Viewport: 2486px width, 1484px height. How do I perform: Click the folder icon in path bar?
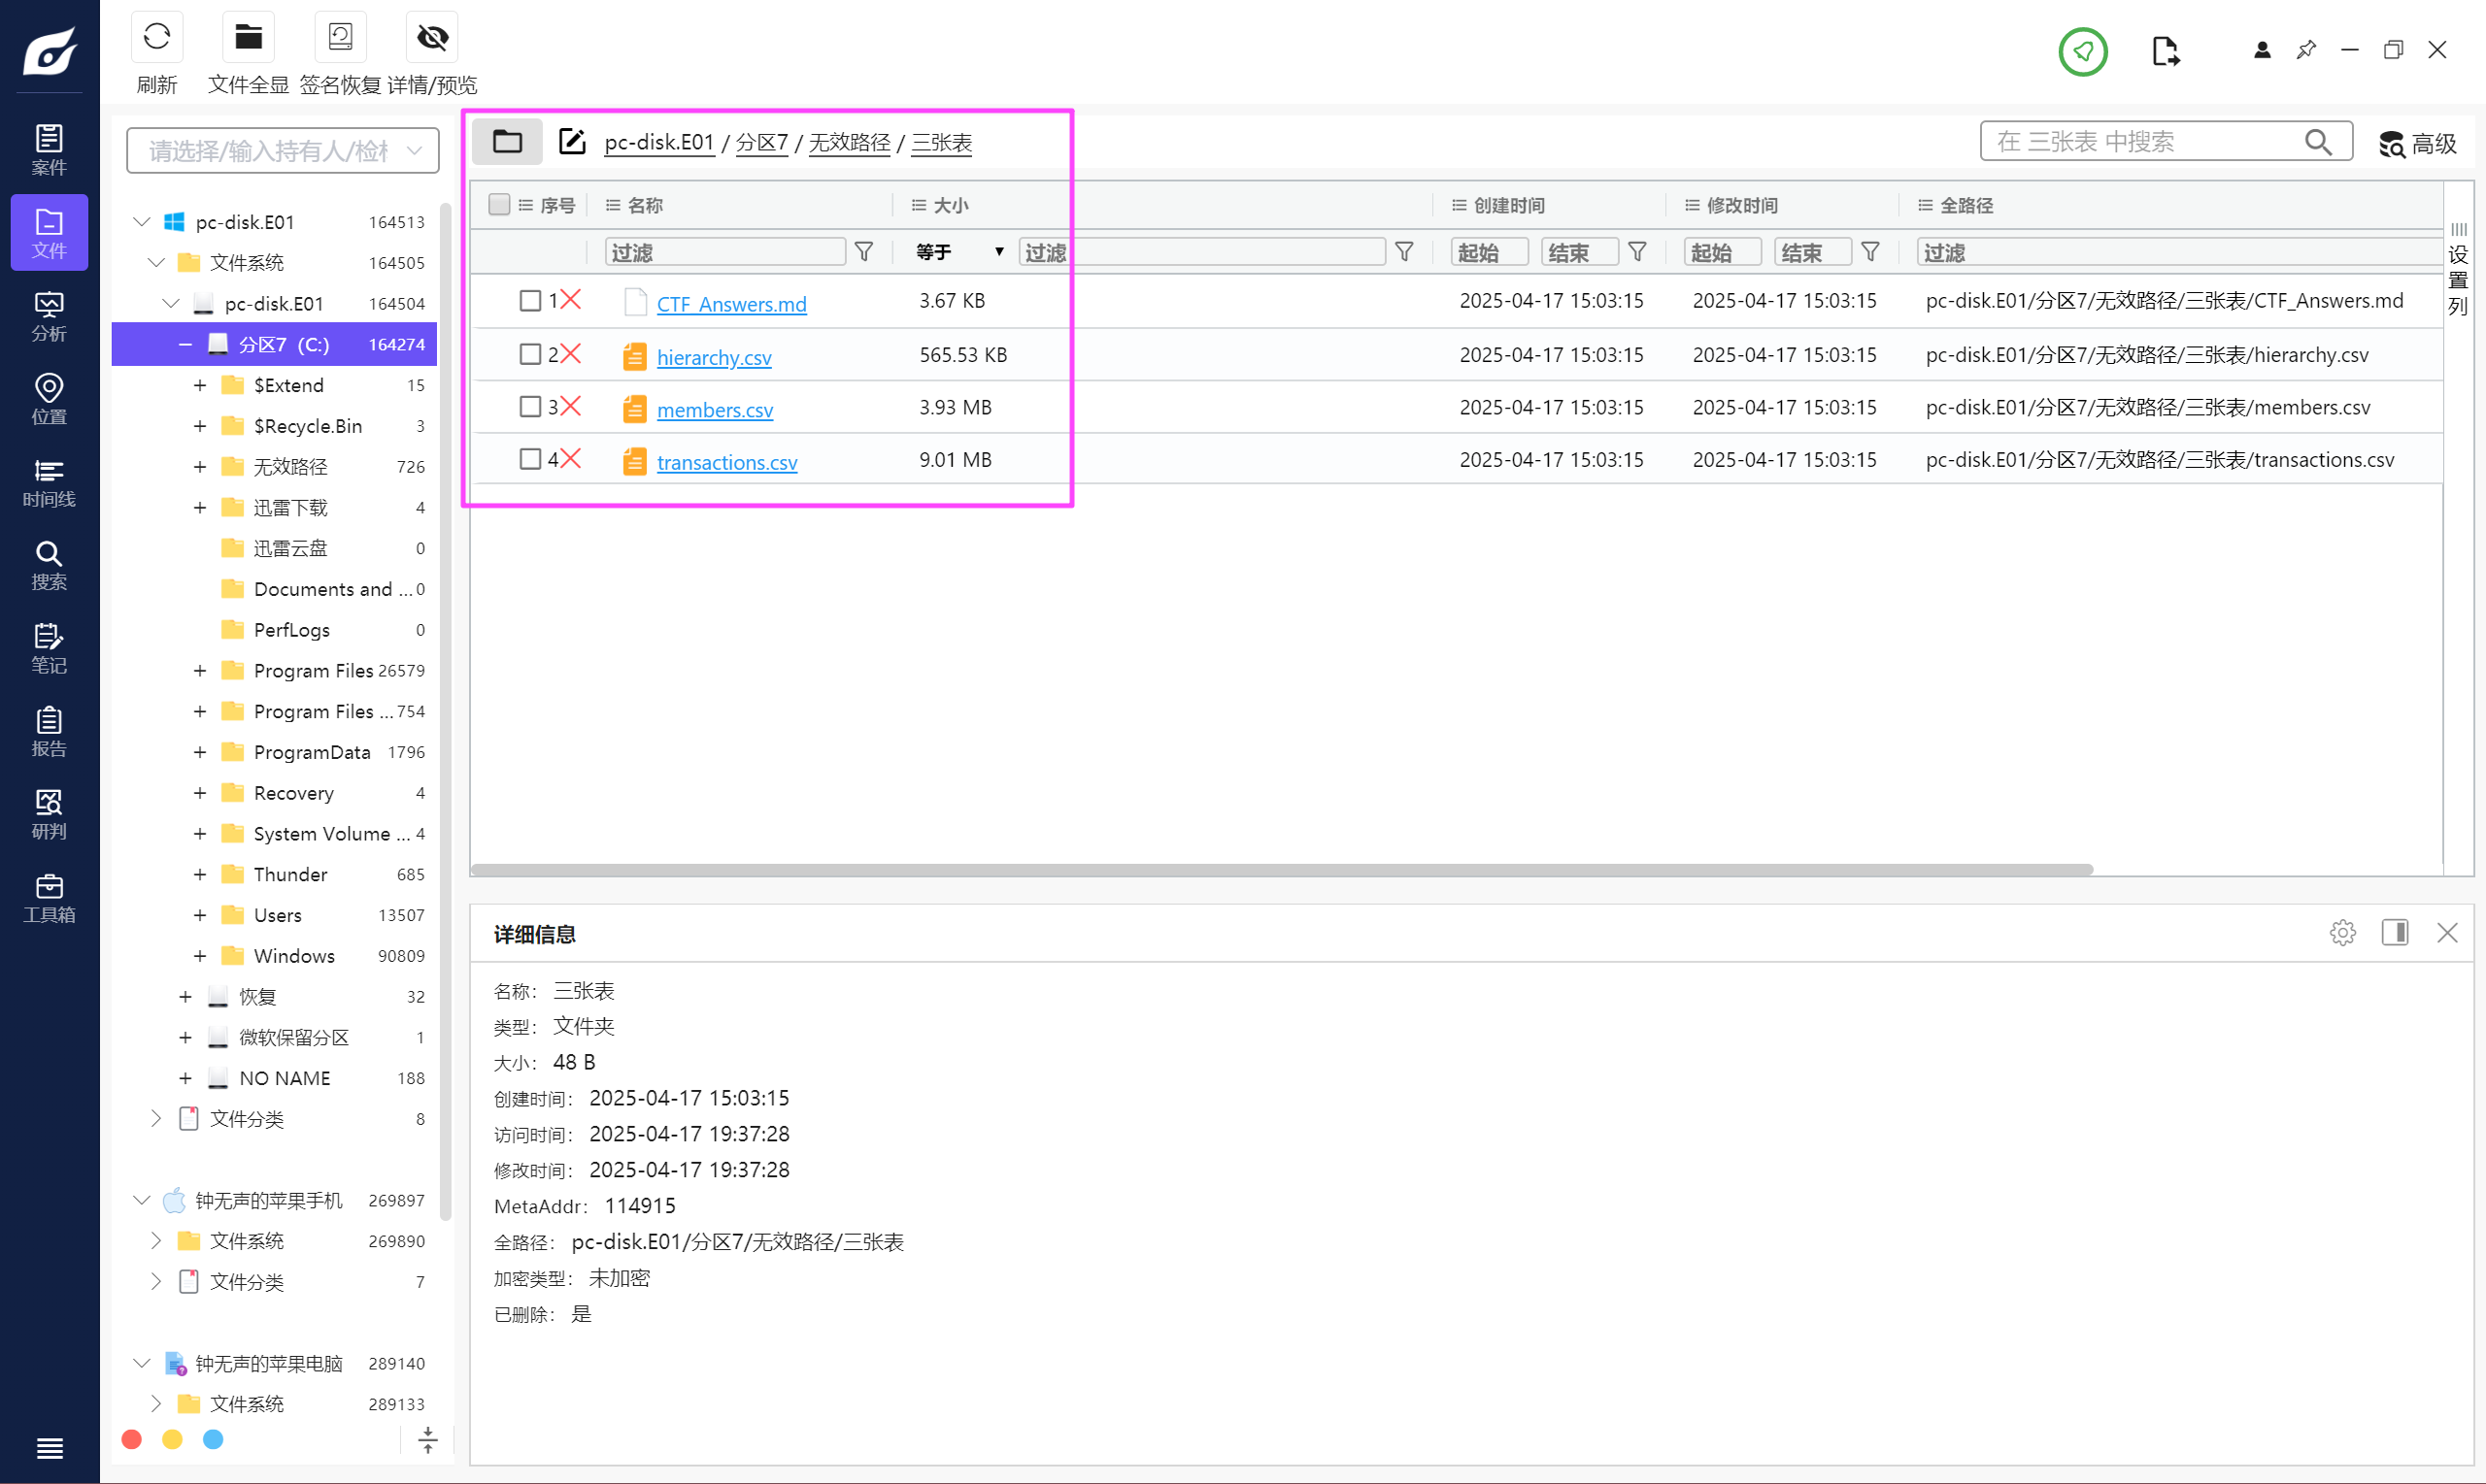click(507, 142)
